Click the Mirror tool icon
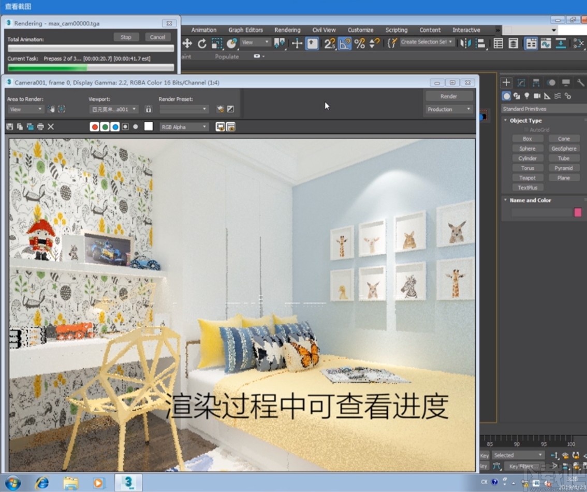587x492 pixels. 465,44
